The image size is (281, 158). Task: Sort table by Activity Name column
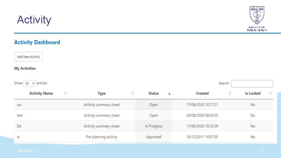tap(66, 93)
